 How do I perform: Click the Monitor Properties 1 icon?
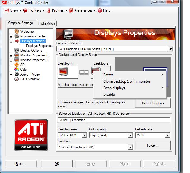pos(17,60)
